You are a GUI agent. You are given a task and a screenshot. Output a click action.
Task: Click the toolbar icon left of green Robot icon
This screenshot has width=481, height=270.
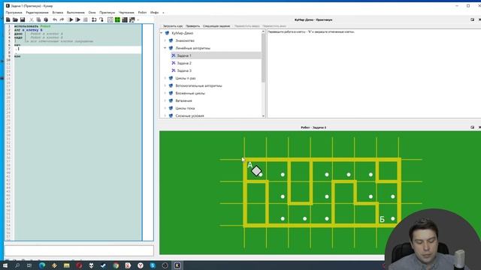[x=110, y=19]
